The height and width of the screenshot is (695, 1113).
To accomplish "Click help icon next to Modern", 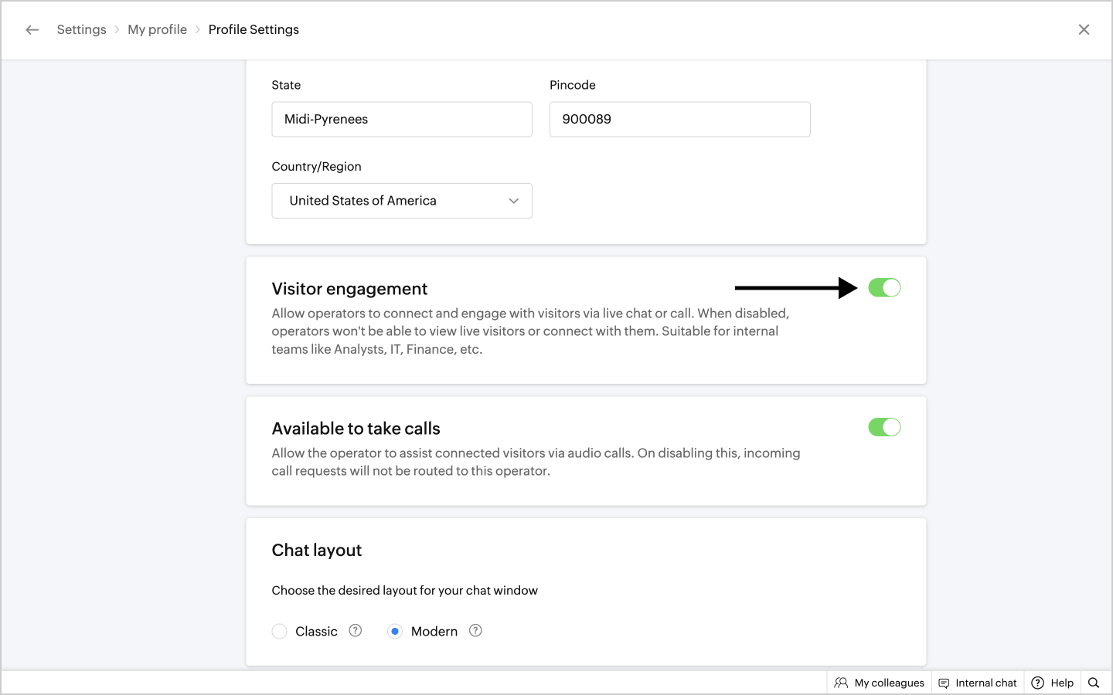I will [x=476, y=630].
